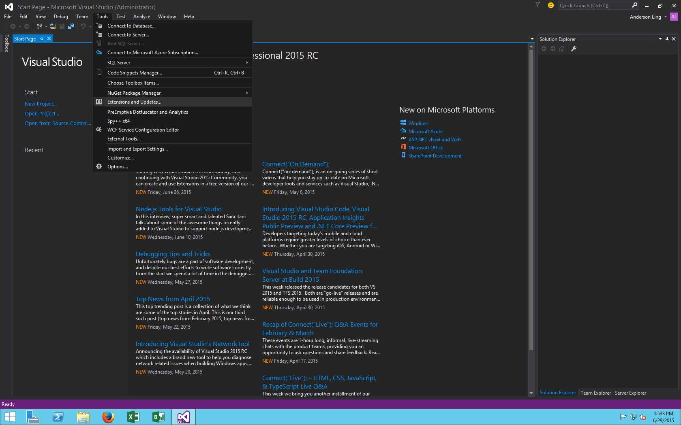Open the New Project dropdown arrow
The width and height of the screenshot is (681, 425).
(46, 27)
